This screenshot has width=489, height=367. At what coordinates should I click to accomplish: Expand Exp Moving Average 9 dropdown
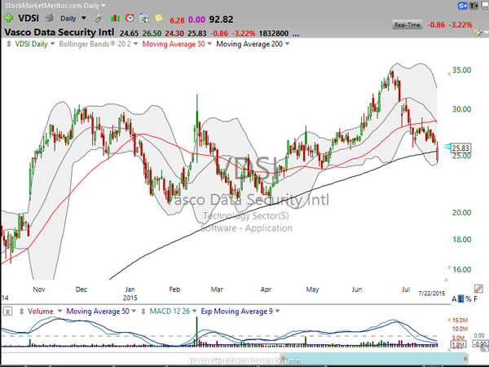pos(278,312)
